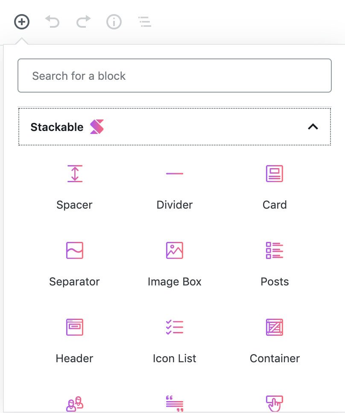Image resolution: width=345 pixels, height=413 pixels.
Task: Insert the Spacer block
Action: click(75, 188)
